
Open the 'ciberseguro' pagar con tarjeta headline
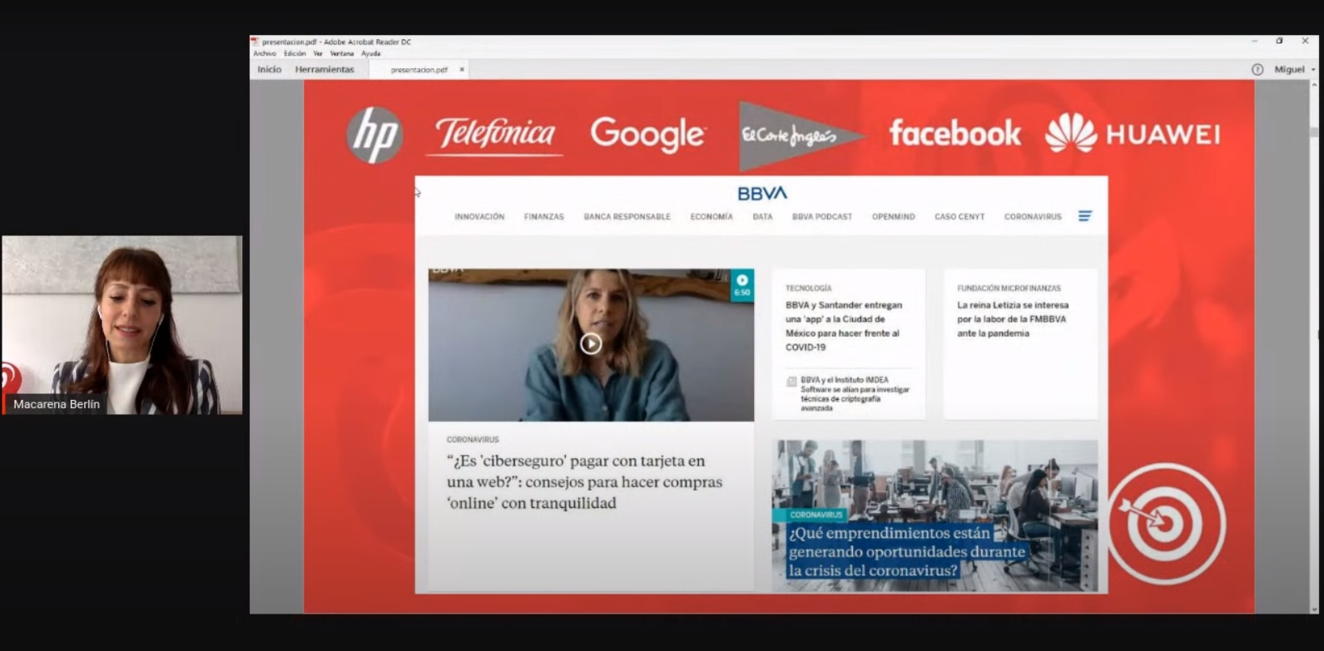(x=584, y=482)
